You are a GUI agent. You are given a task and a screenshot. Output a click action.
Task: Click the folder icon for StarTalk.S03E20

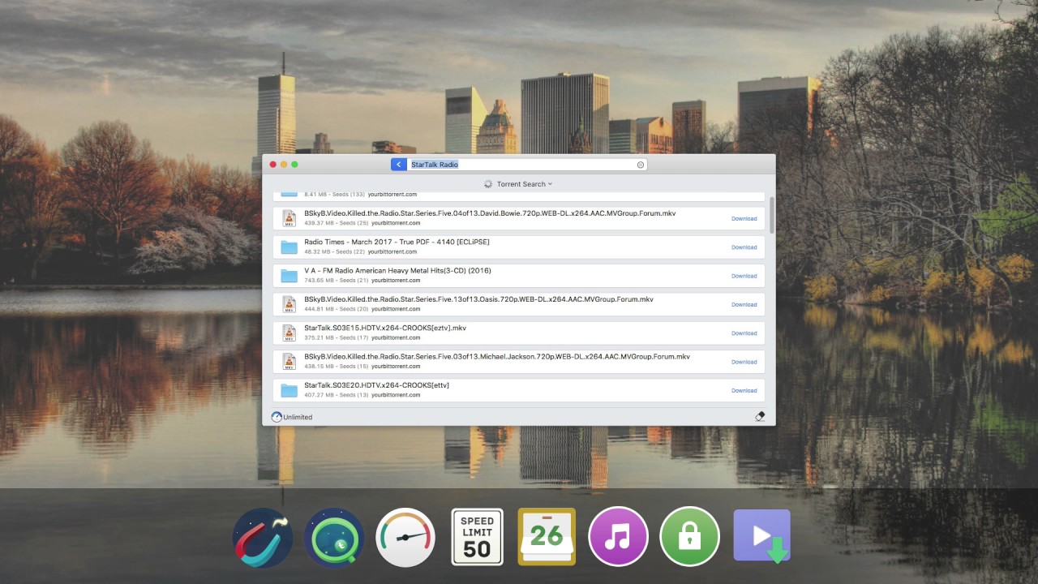(x=289, y=391)
